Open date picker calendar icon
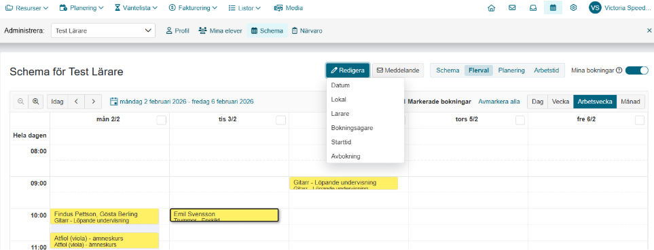 pyautogui.click(x=114, y=101)
